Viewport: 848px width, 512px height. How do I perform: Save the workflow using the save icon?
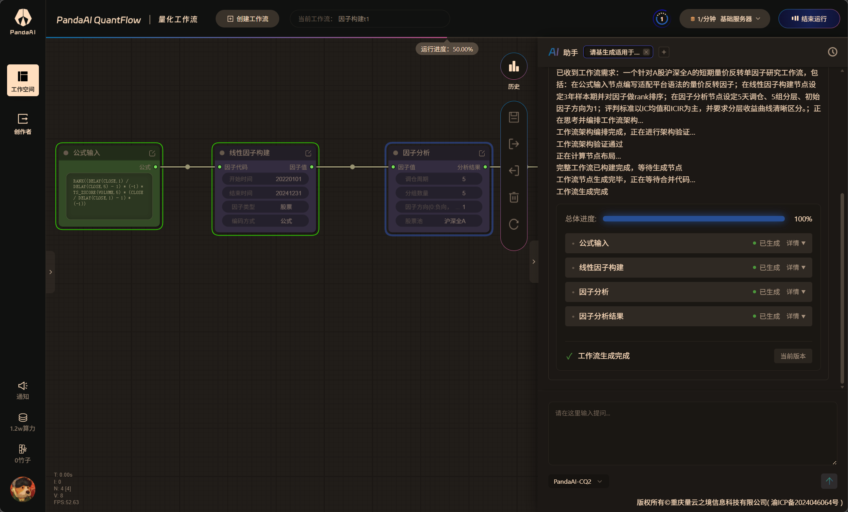(x=514, y=117)
